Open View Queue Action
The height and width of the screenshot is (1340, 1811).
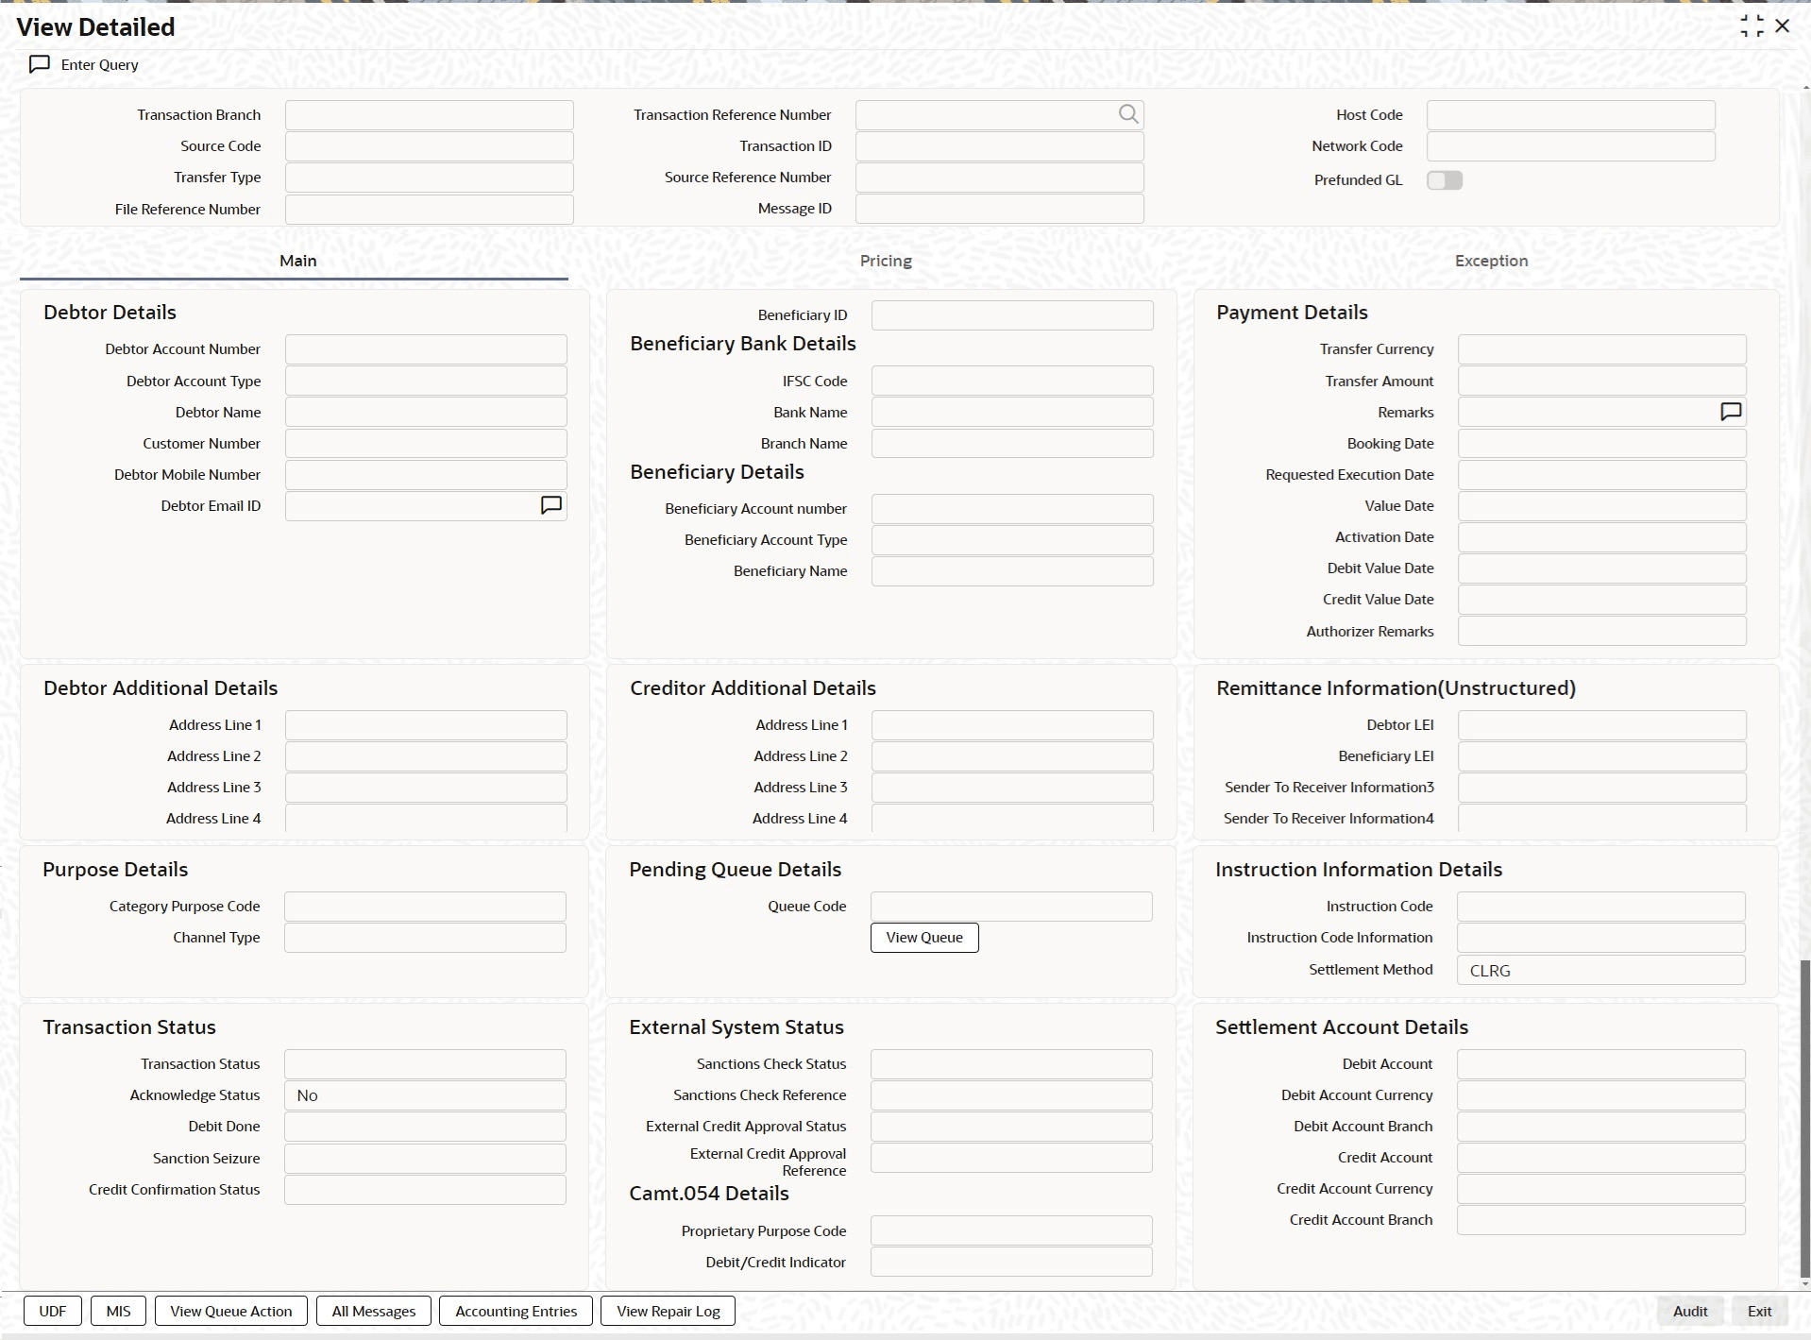[x=231, y=1311]
